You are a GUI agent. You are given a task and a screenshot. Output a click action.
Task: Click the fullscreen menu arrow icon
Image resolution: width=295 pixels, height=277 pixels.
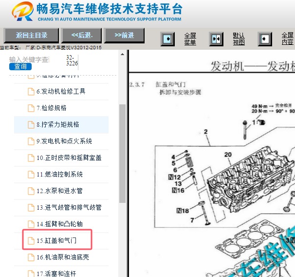(167, 39)
